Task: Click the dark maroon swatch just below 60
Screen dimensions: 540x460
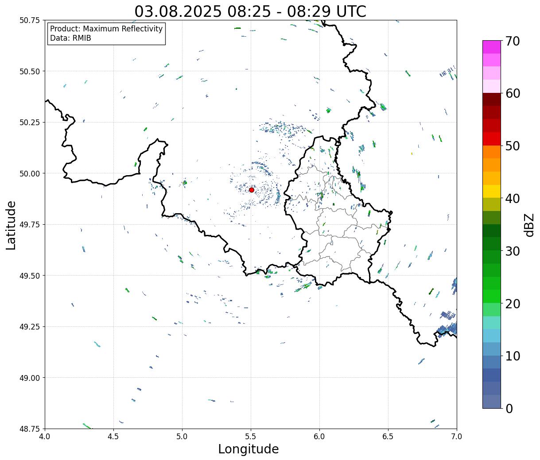Action: click(492, 100)
